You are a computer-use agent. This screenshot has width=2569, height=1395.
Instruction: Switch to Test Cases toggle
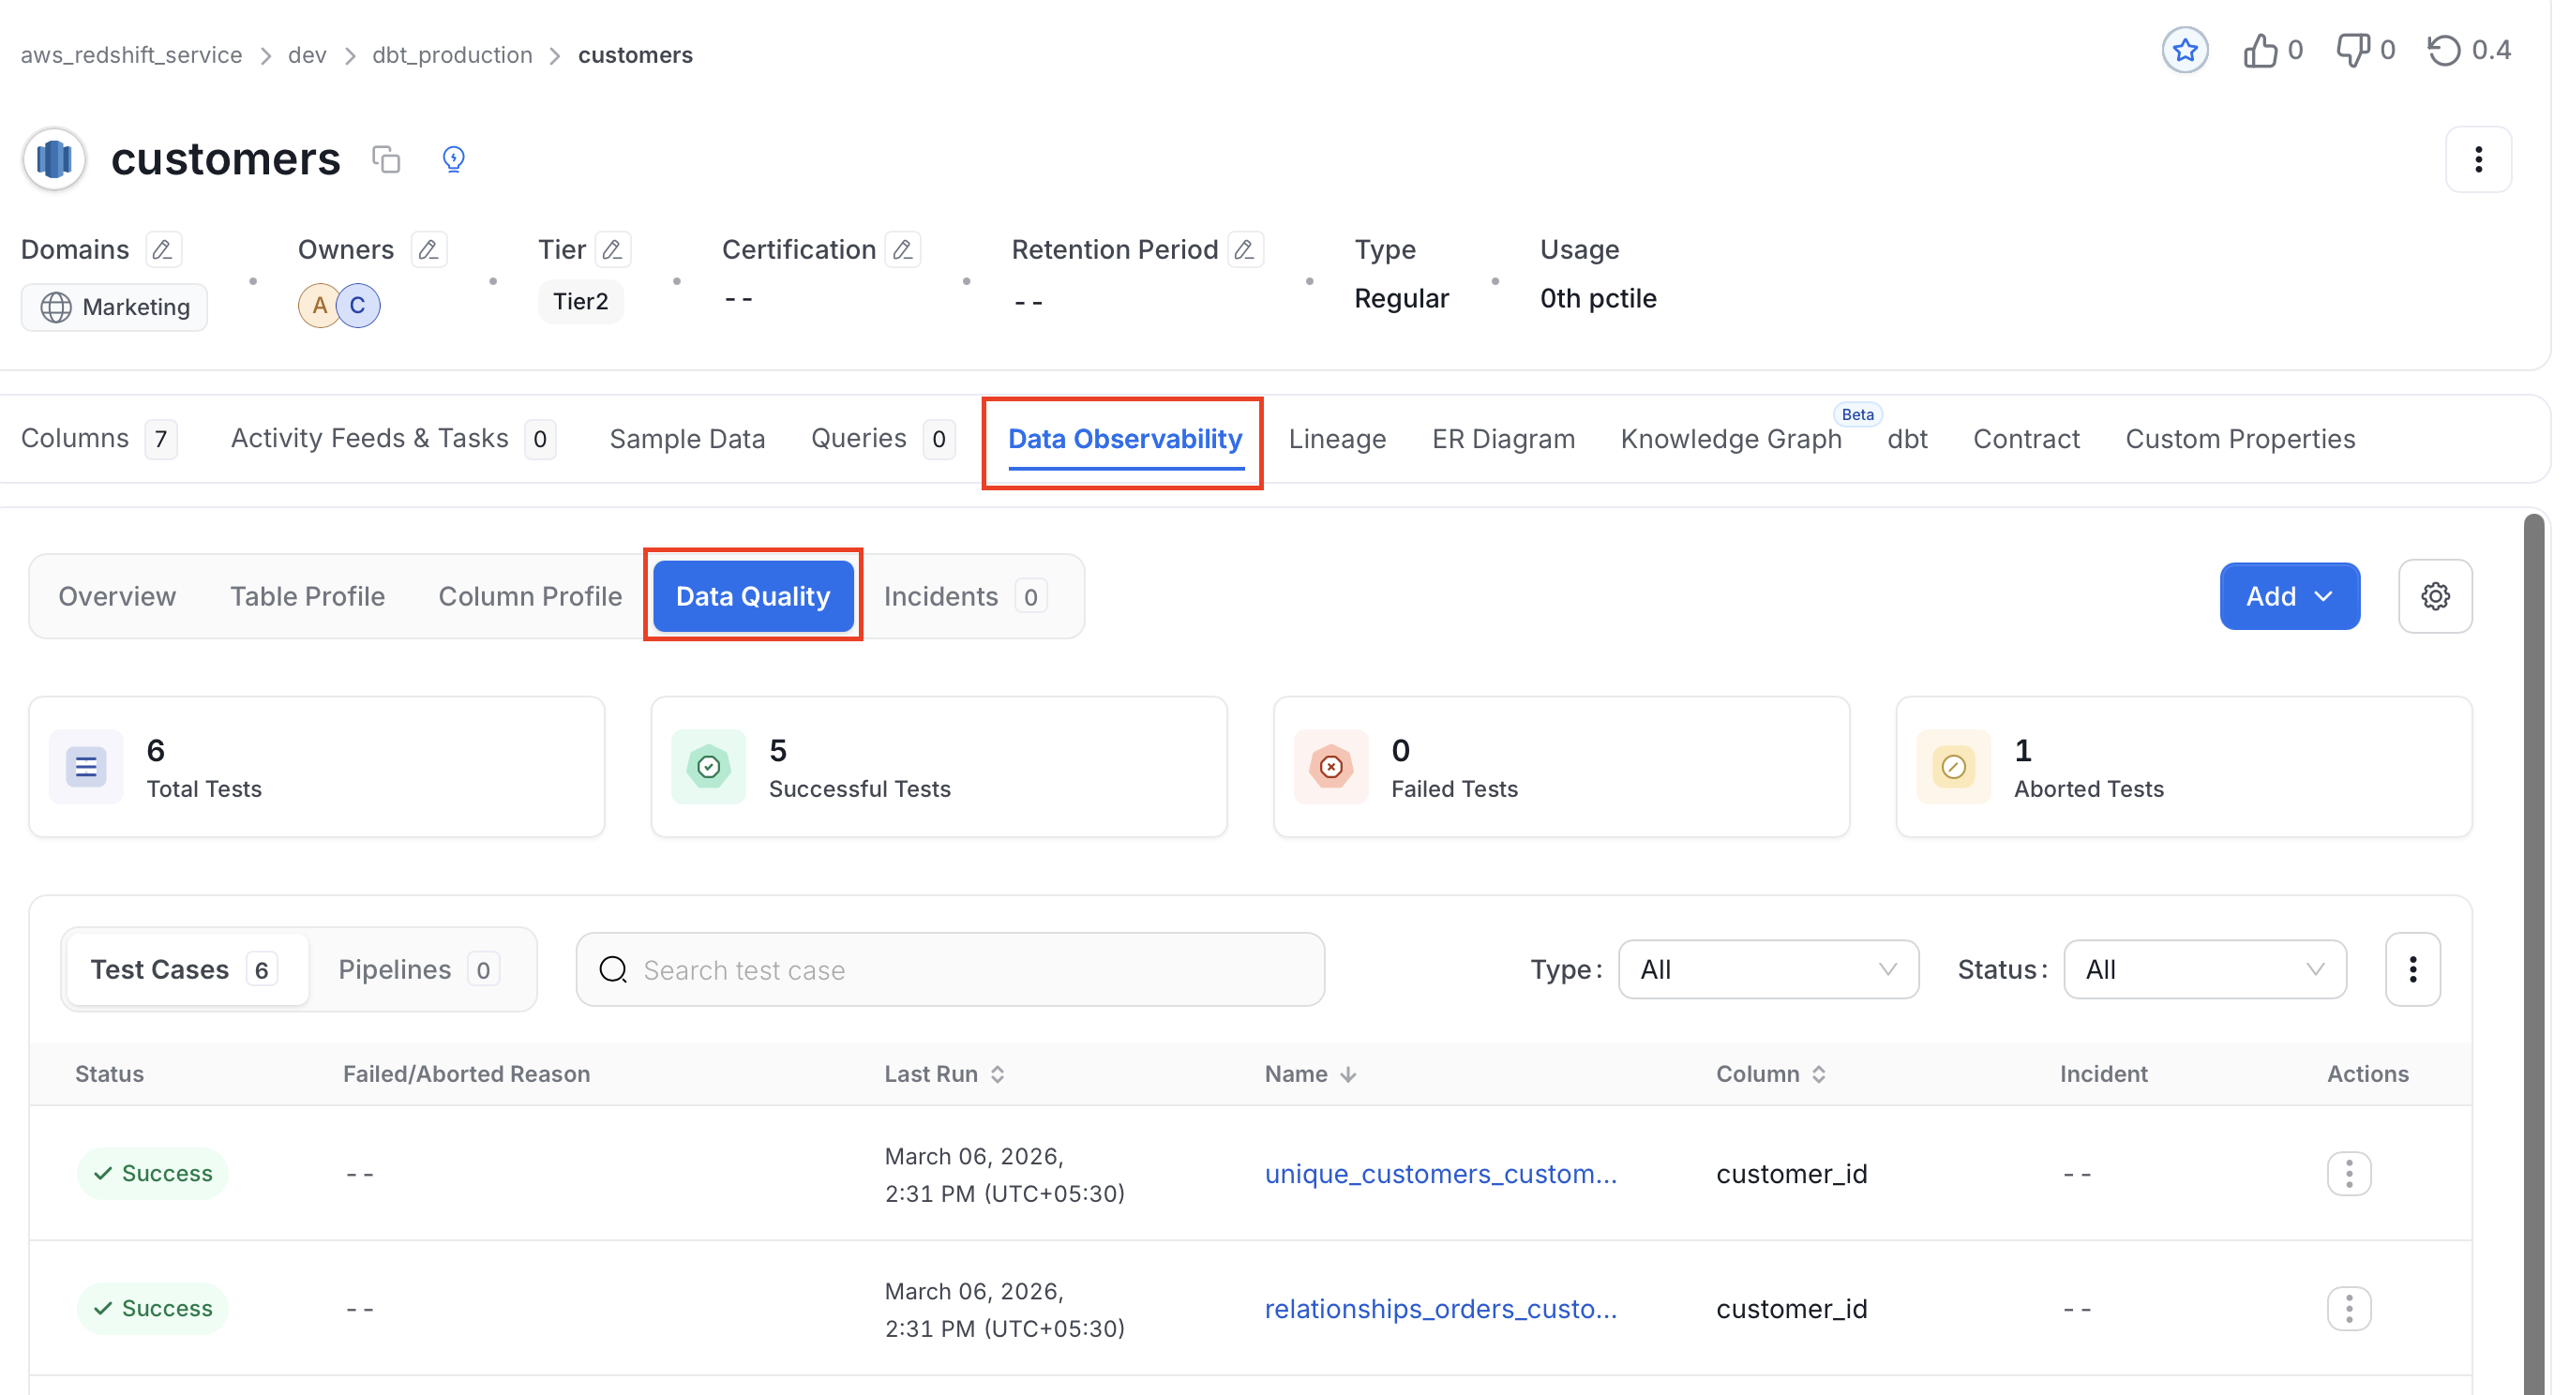coord(186,969)
